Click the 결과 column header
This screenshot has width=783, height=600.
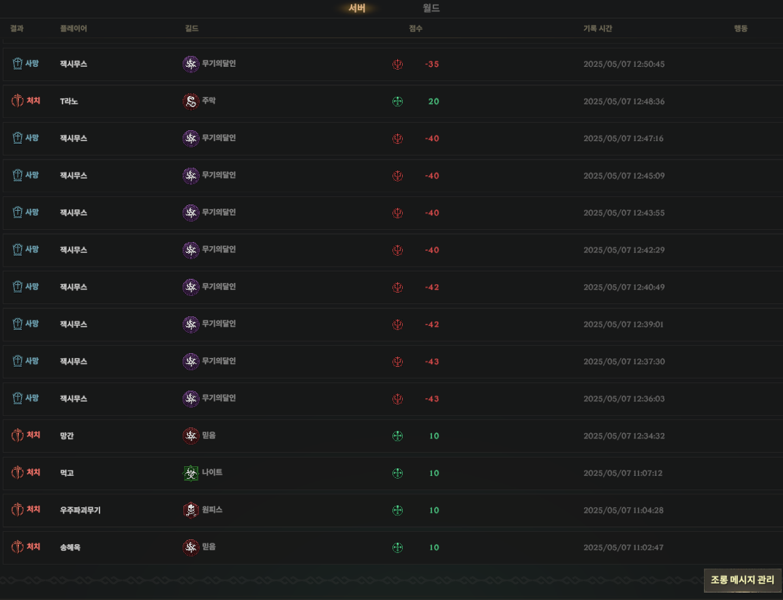pyautogui.click(x=17, y=29)
